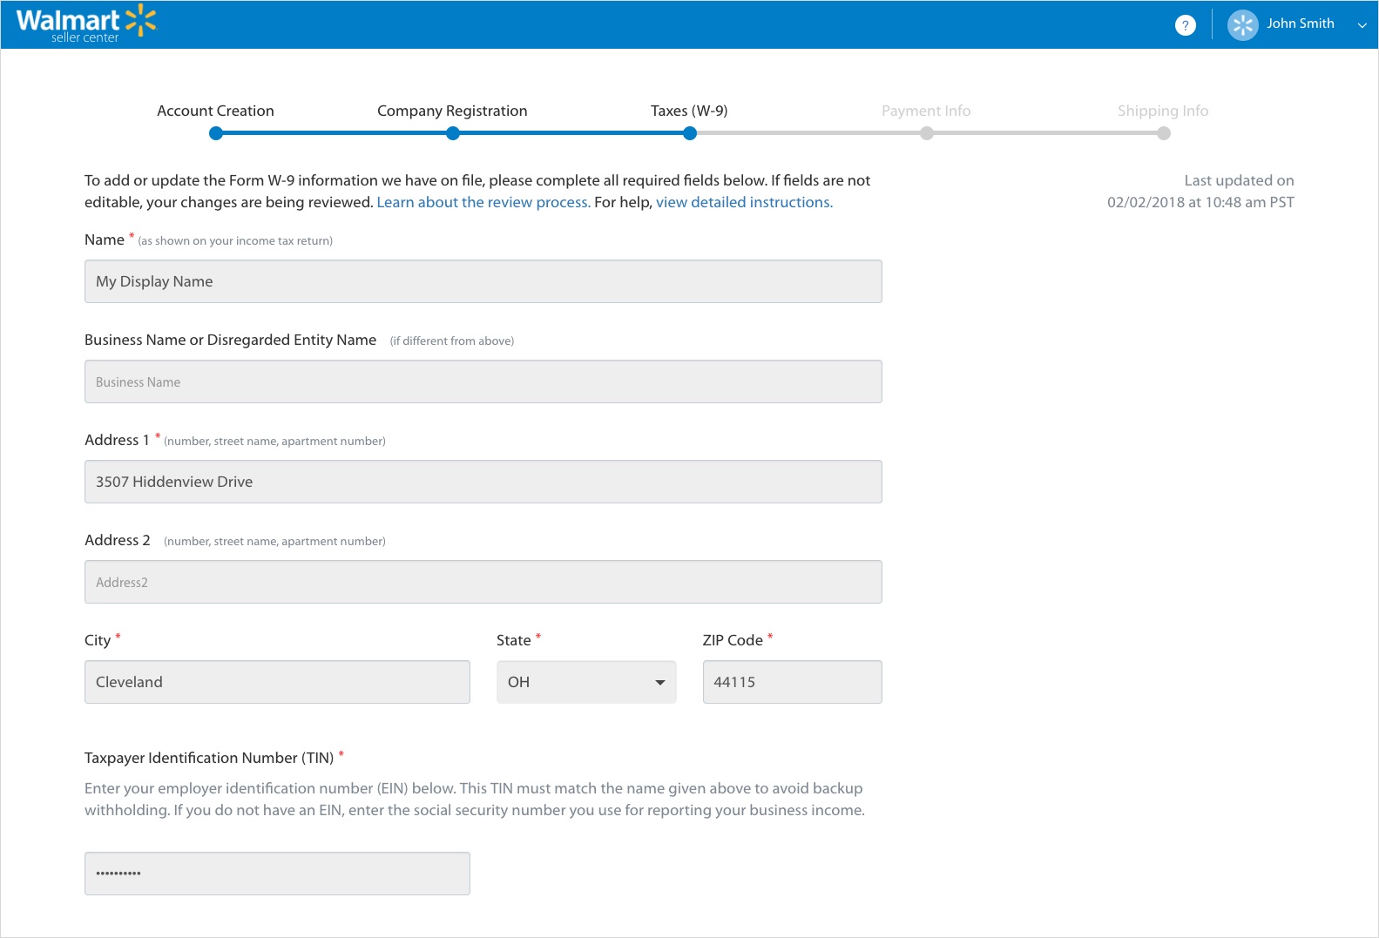Click the Taxes (W-9) progress dot
1379x938 pixels.
point(690,133)
